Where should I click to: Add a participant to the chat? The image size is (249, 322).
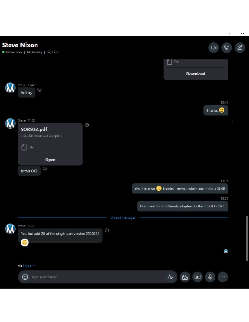pyautogui.click(x=240, y=48)
